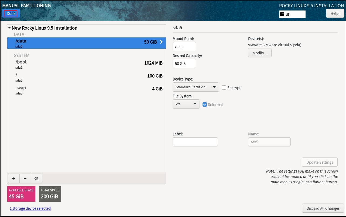Viewport: 346px width, 217px height.
Task: Click the 100 GiB size value
Action: (x=155, y=76)
